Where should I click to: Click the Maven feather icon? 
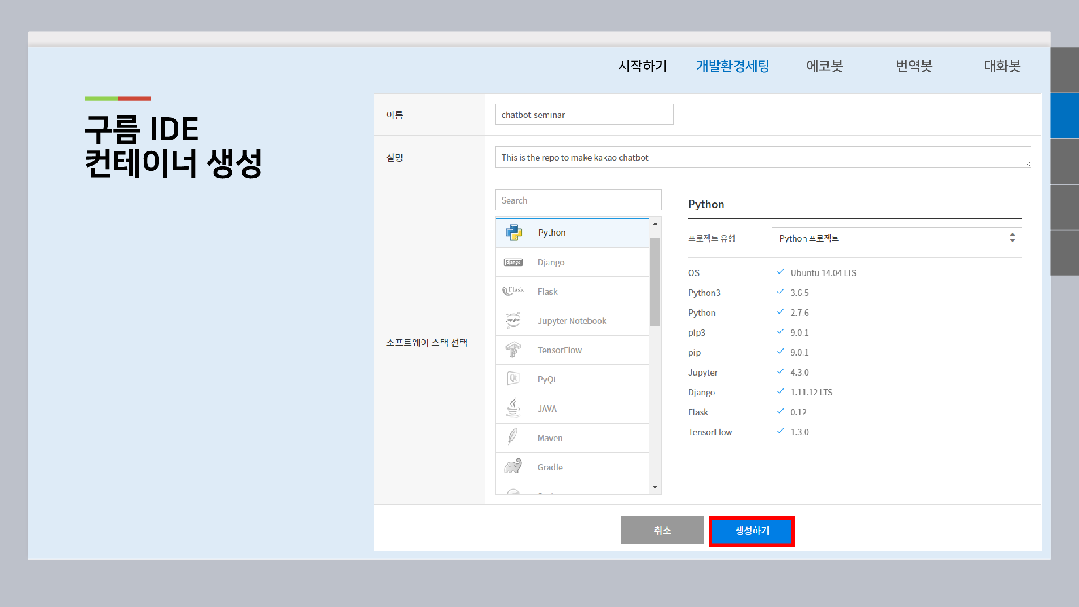coord(512,437)
